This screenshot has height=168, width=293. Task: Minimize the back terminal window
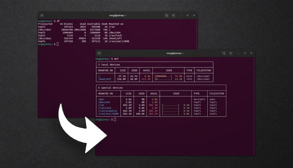tap(181, 16)
